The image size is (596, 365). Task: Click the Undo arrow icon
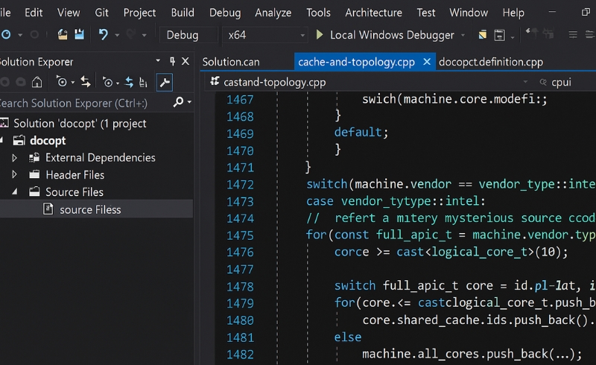(x=103, y=34)
